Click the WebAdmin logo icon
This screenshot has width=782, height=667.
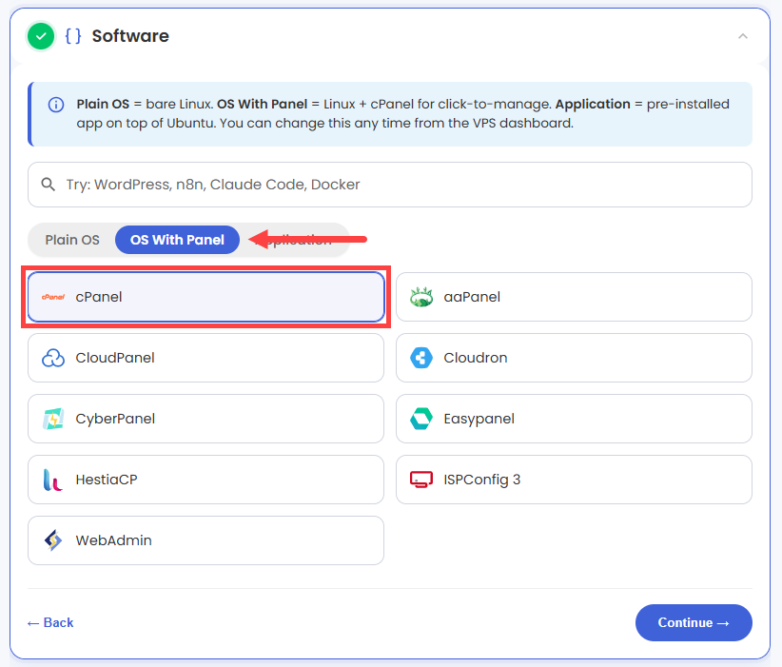53,540
